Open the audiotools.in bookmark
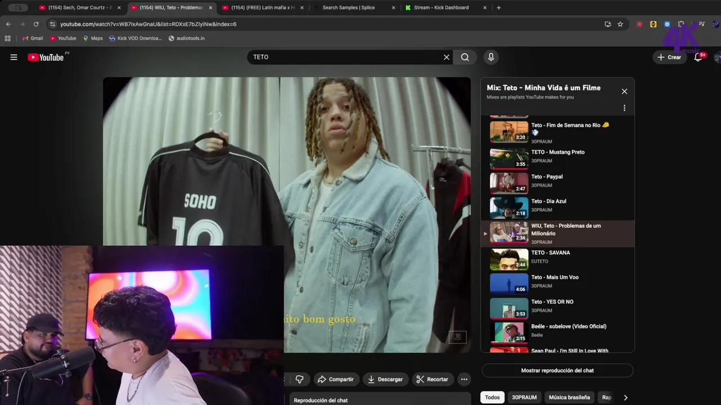Screen dimensions: 721x405 point(186,38)
